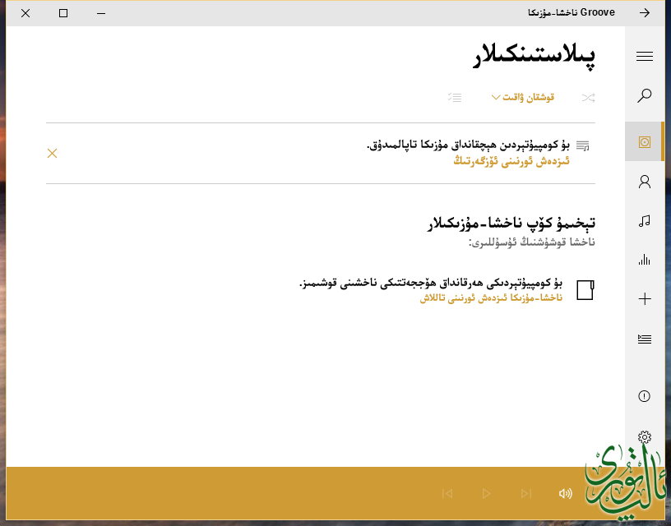Screen dimensions: 671x526
Task: Open the Artists person icon
Action: (x=644, y=182)
